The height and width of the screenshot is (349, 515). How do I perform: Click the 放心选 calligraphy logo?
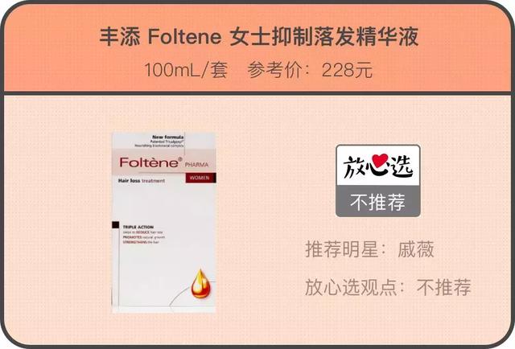377,166
